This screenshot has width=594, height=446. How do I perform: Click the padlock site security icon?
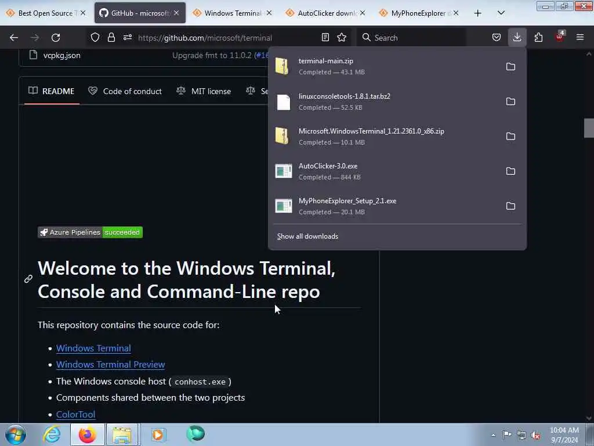tap(111, 37)
